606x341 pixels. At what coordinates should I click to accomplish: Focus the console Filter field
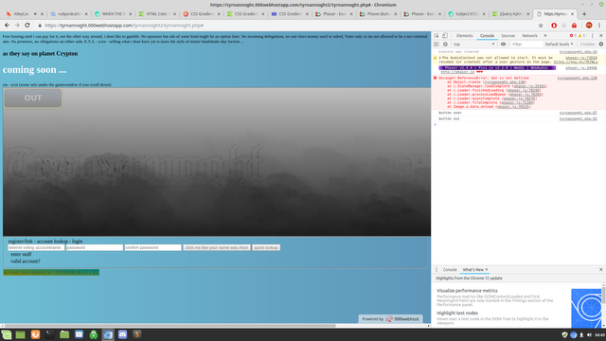526,45
